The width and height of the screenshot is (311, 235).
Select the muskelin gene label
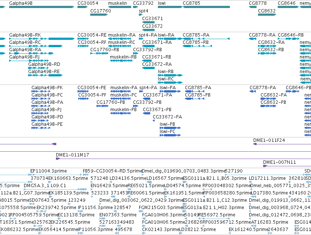point(117,3)
